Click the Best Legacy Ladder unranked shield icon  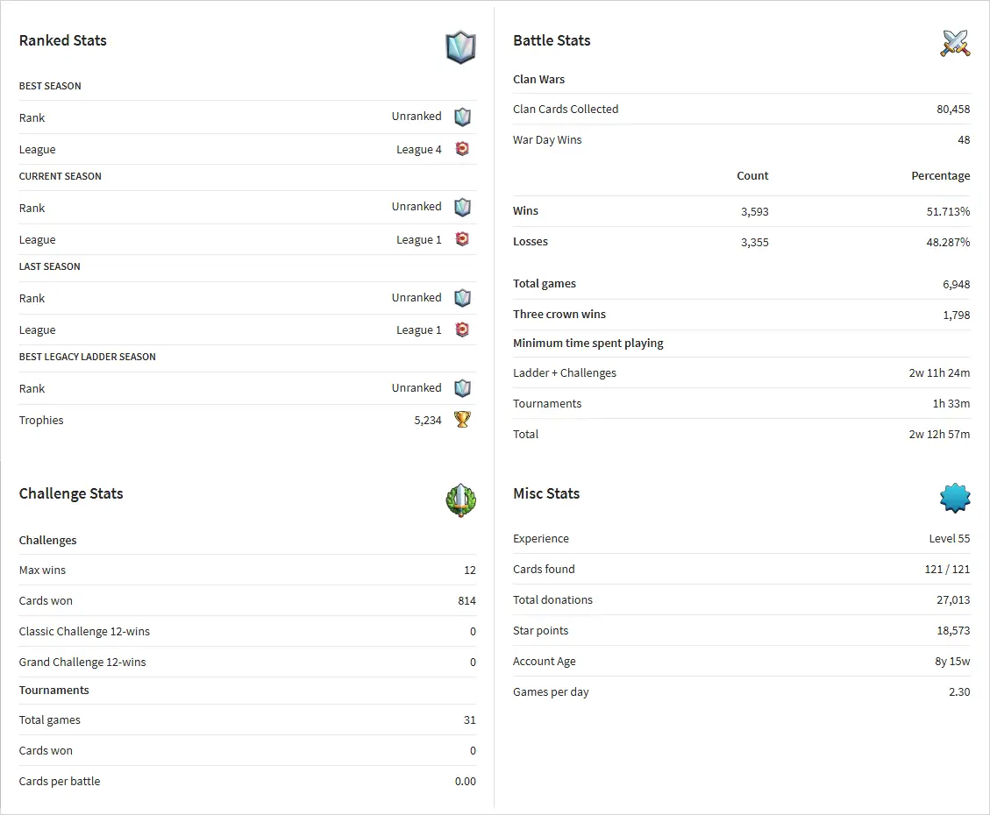coord(462,388)
